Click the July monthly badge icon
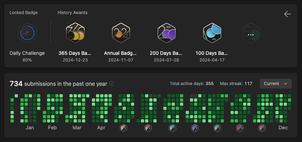The width and height of the screenshot is (302, 142). tap(172, 128)
